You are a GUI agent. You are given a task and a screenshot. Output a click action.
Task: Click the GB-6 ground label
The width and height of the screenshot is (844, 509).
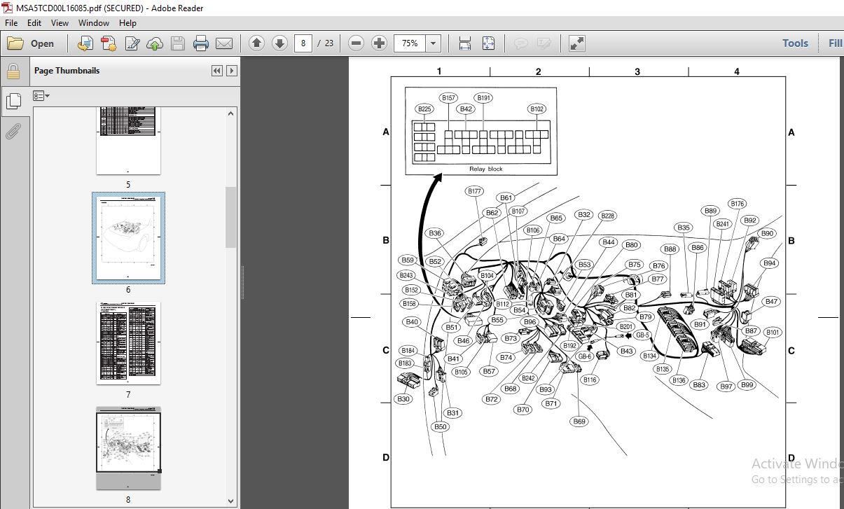[585, 356]
